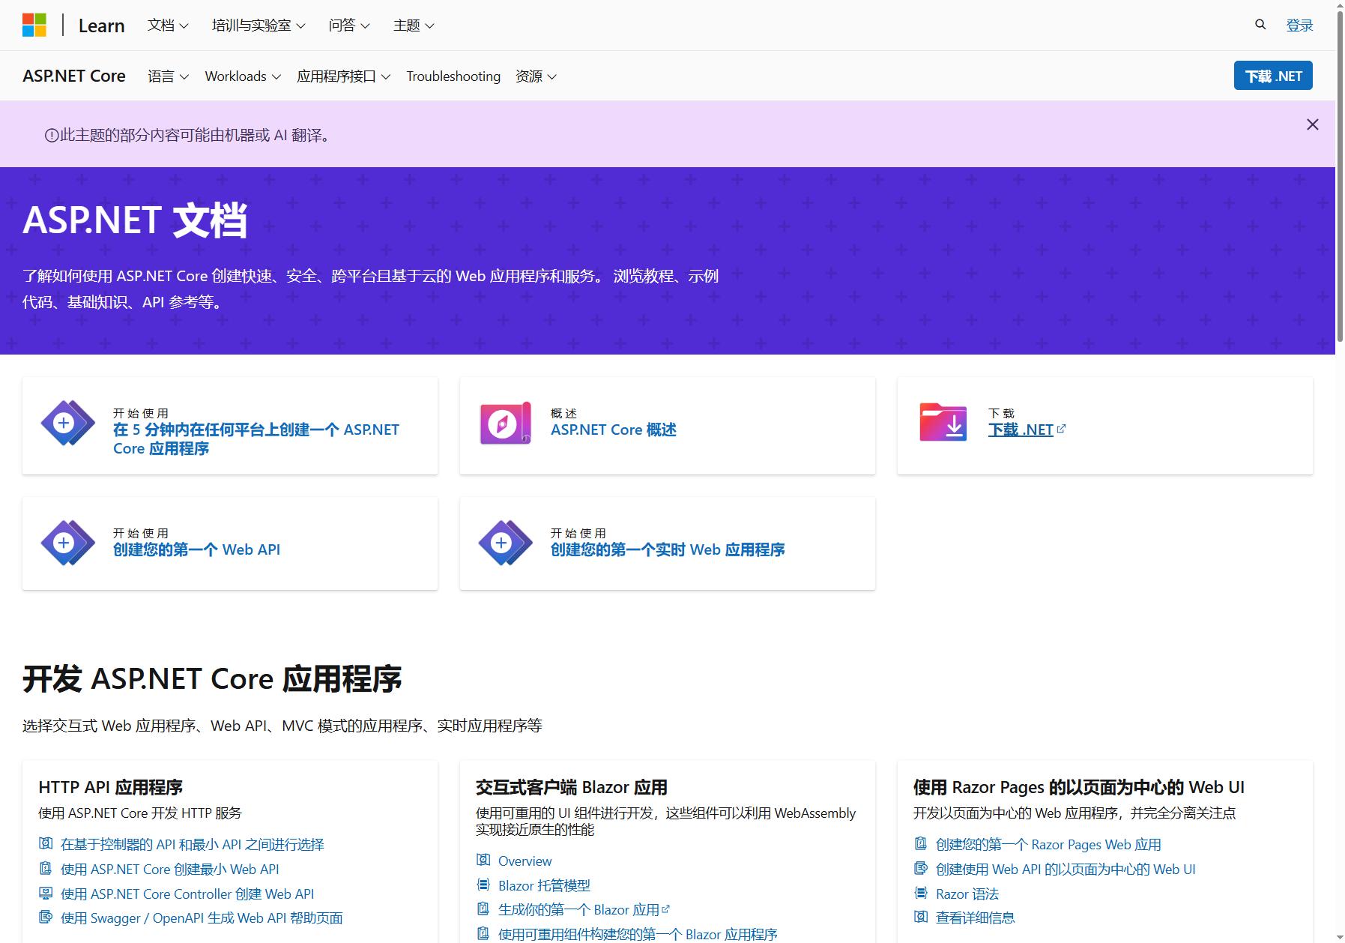The height and width of the screenshot is (943, 1345).
Task: Open the Learn home link
Action: click(101, 25)
